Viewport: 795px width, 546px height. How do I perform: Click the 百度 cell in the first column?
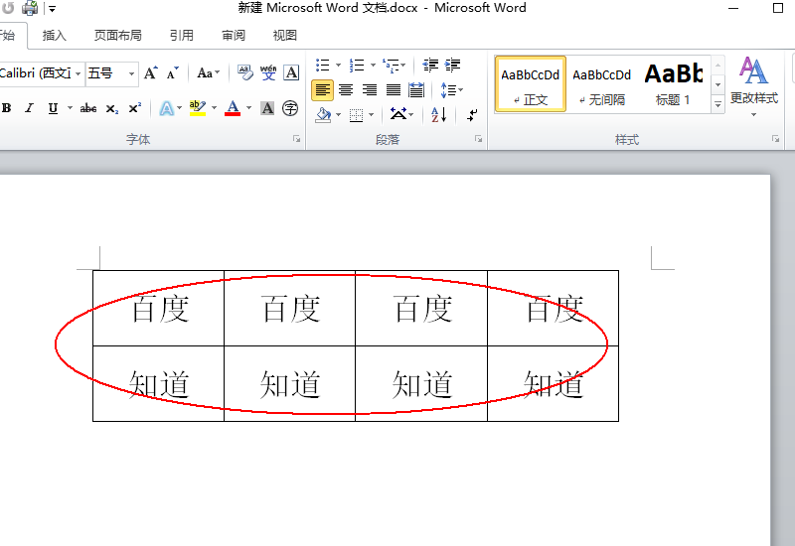click(x=159, y=309)
